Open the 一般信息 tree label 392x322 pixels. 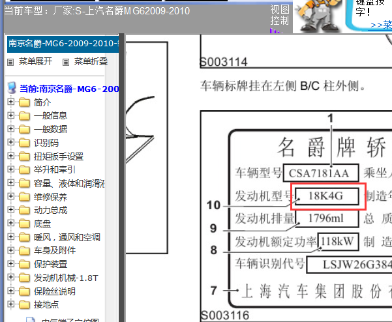pyautogui.click(x=50, y=115)
